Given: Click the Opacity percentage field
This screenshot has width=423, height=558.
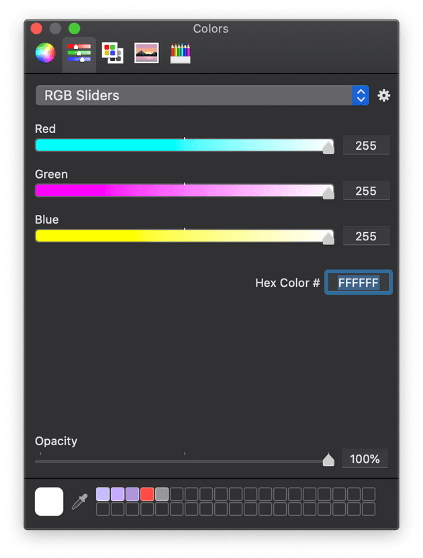Looking at the screenshot, I should (365, 459).
